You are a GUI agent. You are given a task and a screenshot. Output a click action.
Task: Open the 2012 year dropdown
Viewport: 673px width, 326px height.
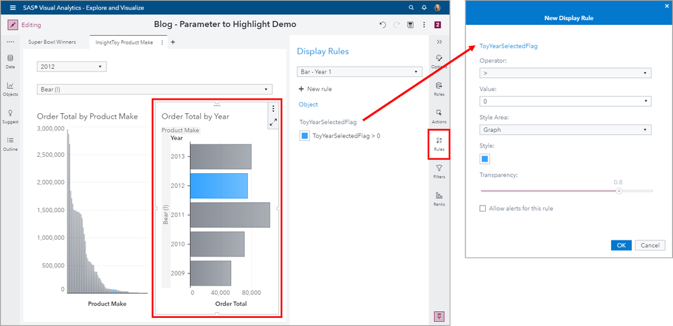71,67
